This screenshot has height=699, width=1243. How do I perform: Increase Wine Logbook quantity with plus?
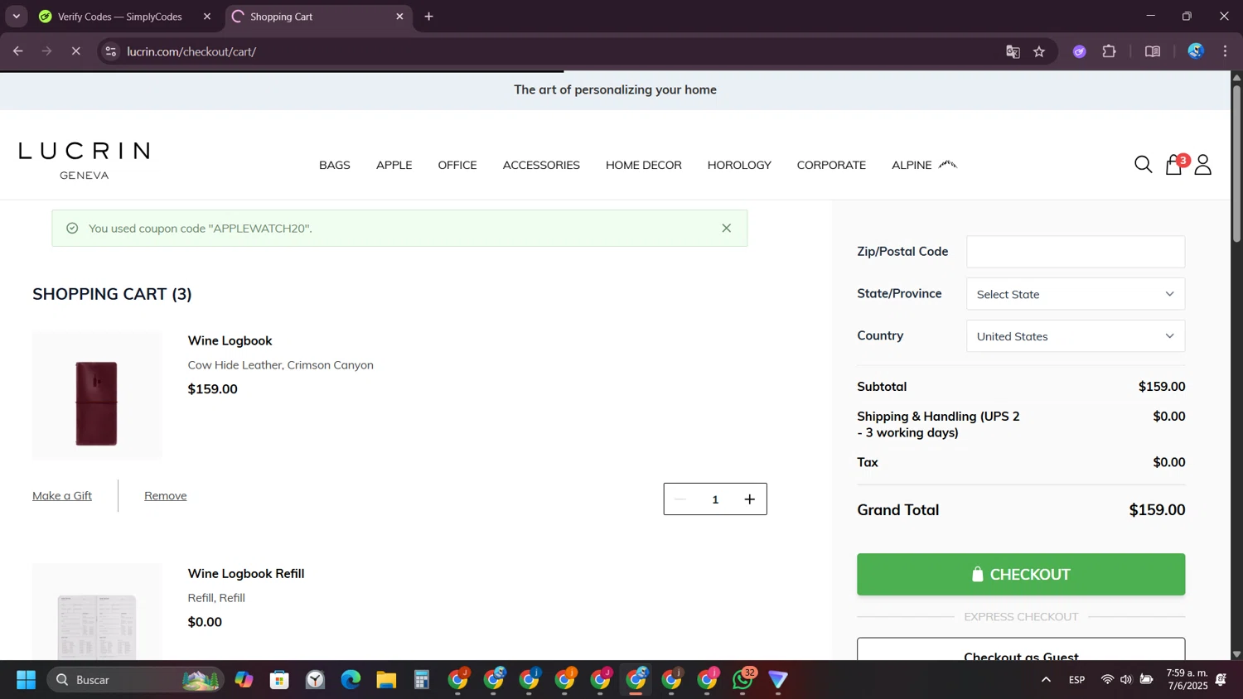[x=749, y=499]
